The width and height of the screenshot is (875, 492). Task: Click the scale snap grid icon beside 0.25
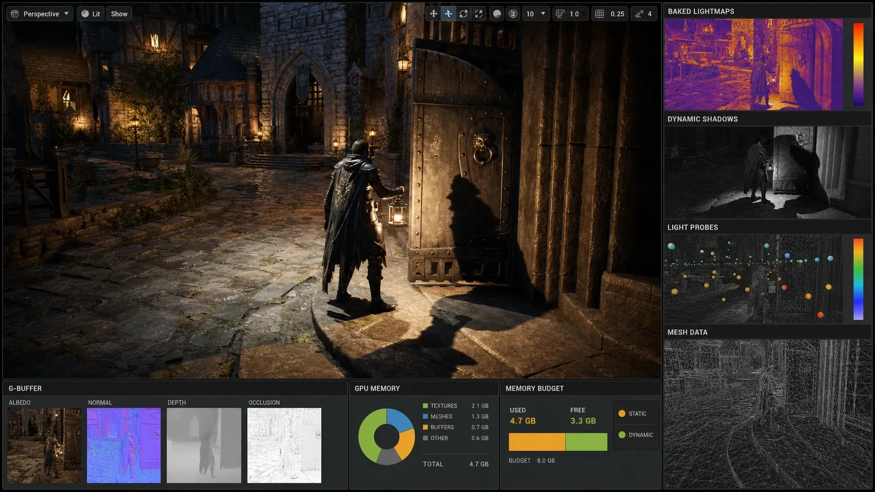600,14
